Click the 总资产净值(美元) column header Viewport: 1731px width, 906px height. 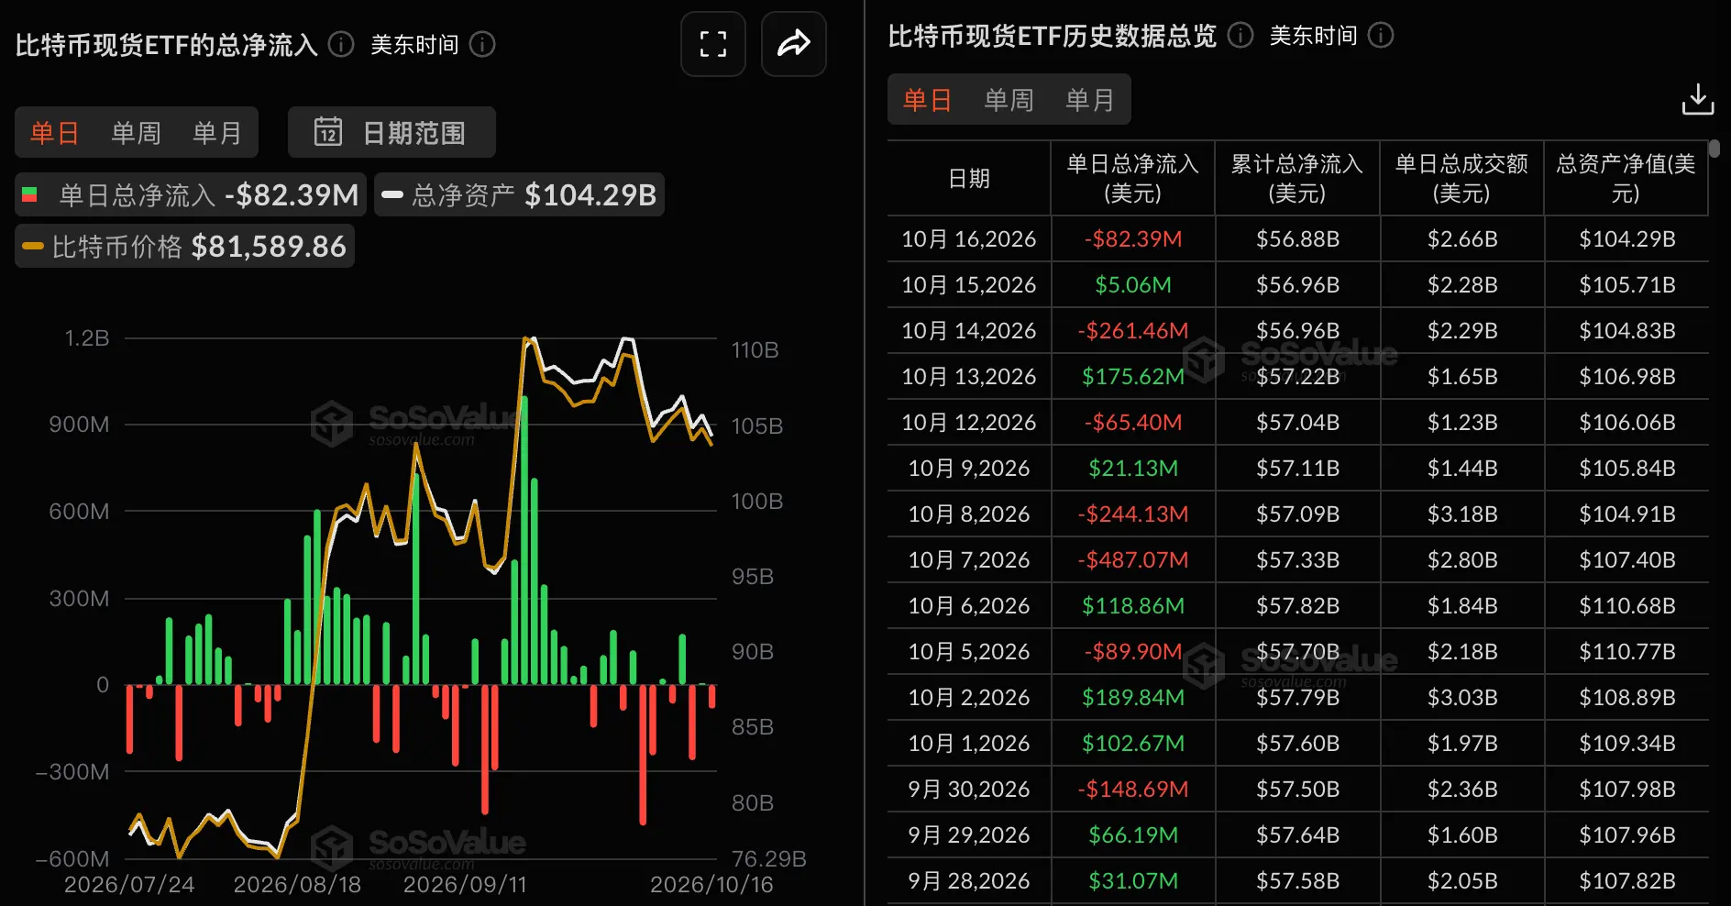(x=1626, y=178)
